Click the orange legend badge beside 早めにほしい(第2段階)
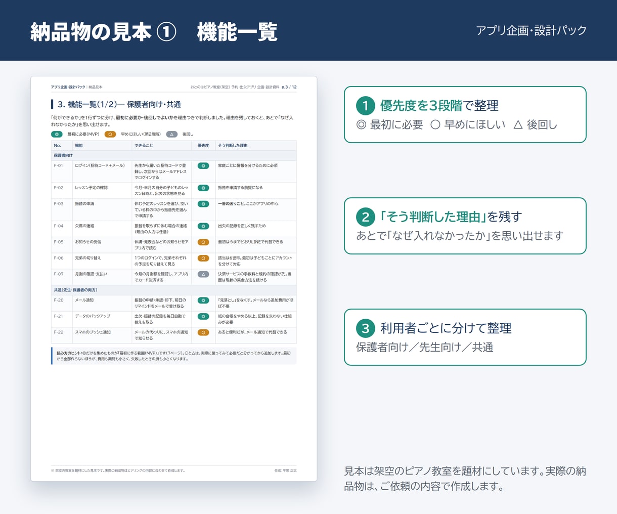This screenshot has width=617, height=514. point(110,134)
